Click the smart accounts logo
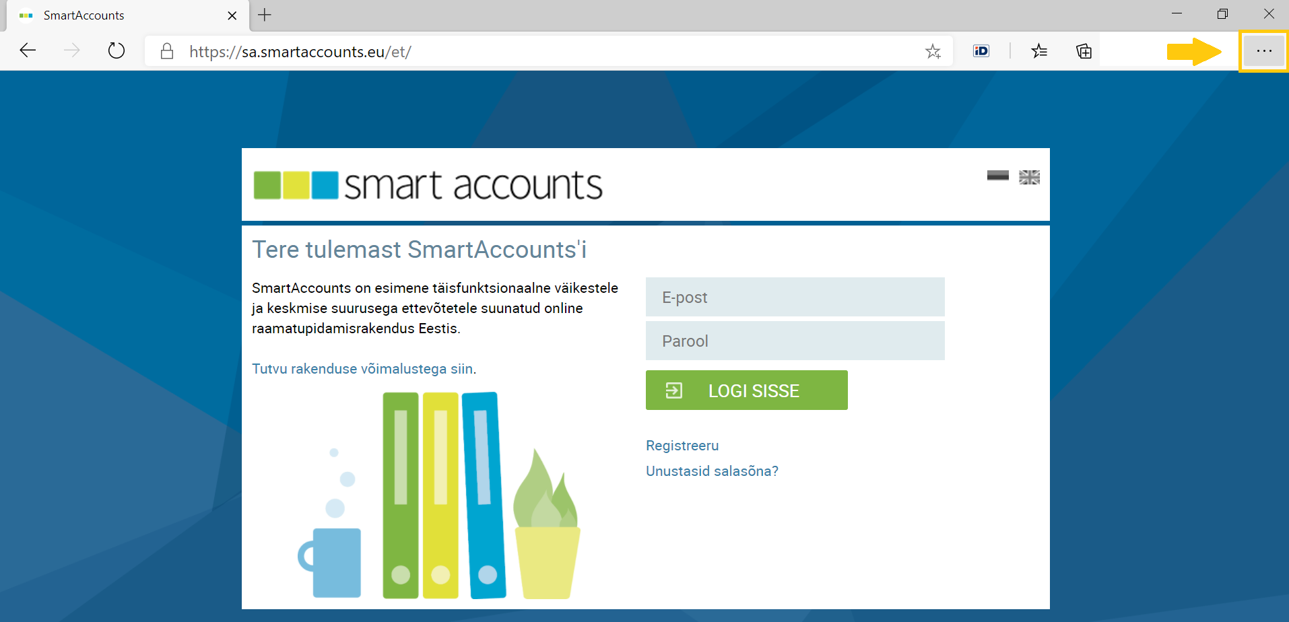Viewport: 1289px width, 622px height. [428, 185]
